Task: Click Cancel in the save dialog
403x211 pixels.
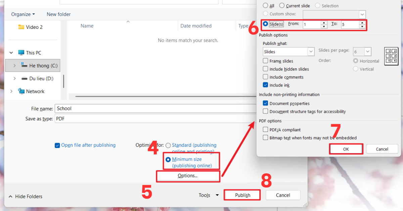Action: (283, 195)
